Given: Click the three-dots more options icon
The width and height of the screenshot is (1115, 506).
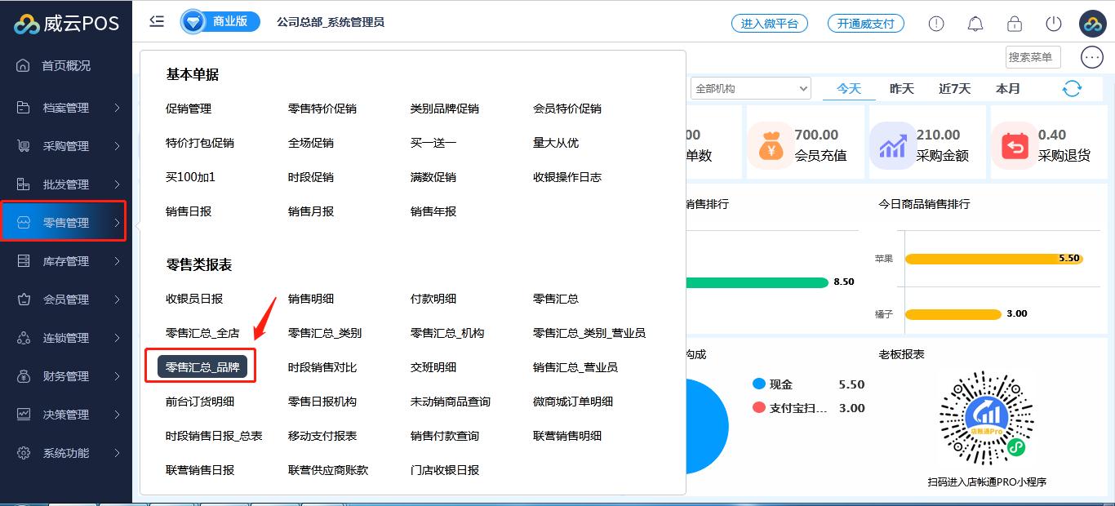Looking at the screenshot, I should click(1092, 57).
